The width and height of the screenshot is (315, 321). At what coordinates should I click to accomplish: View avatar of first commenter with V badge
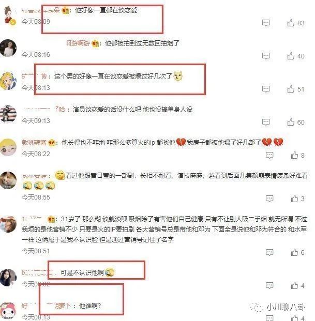(x=8, y=16)
